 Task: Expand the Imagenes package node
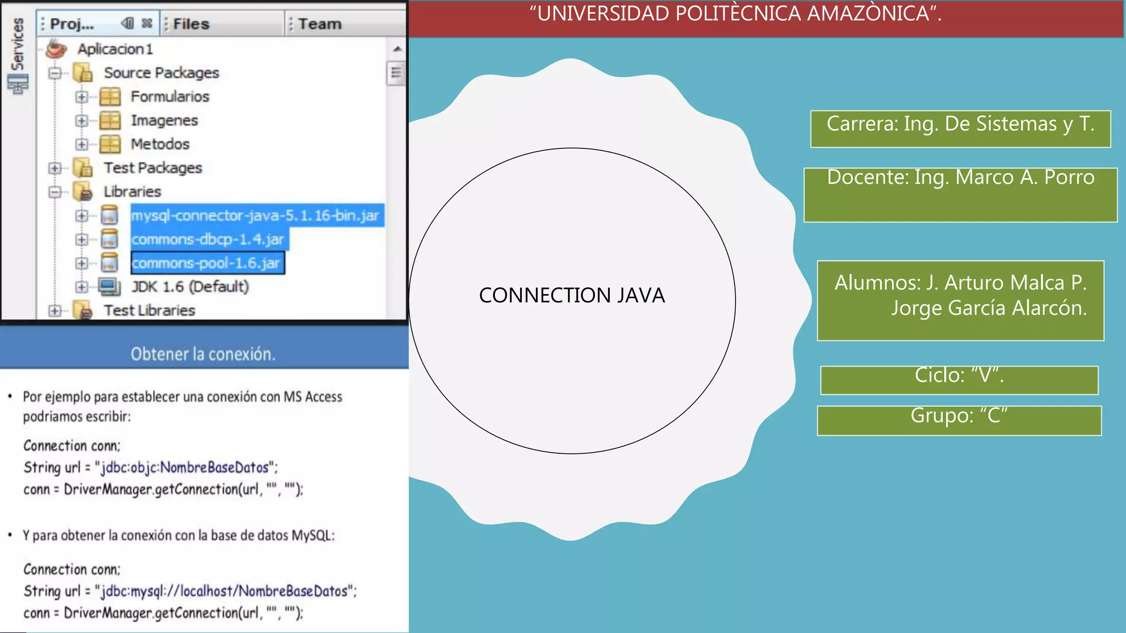pos(81,120)
